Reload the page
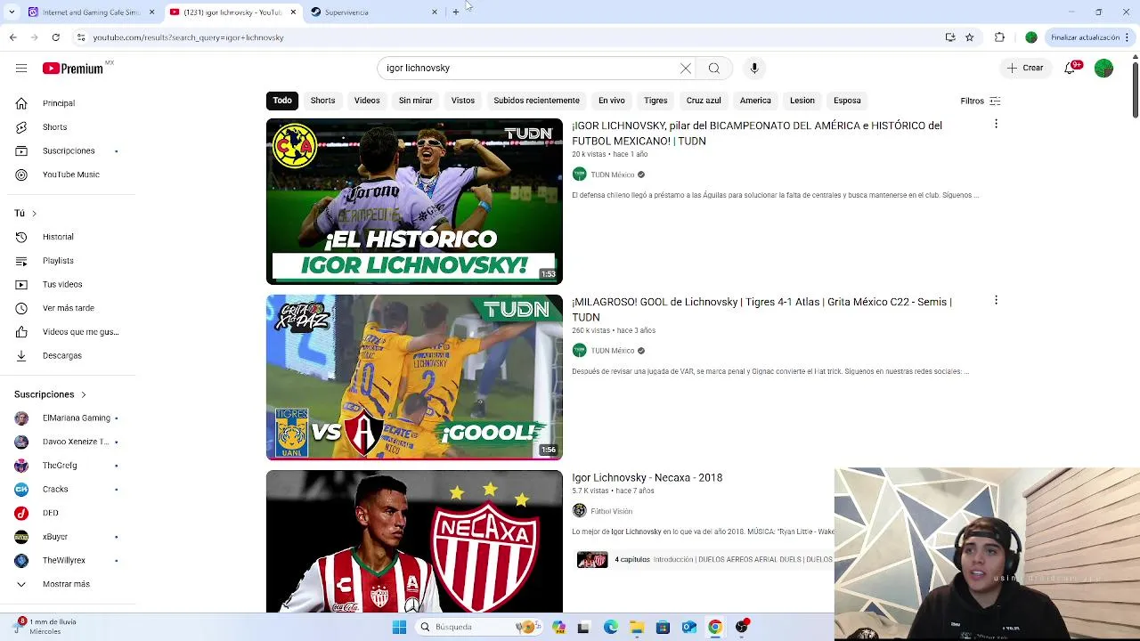Image resolution: width=1140 pixels, height=641 pixels. [55, 37]
